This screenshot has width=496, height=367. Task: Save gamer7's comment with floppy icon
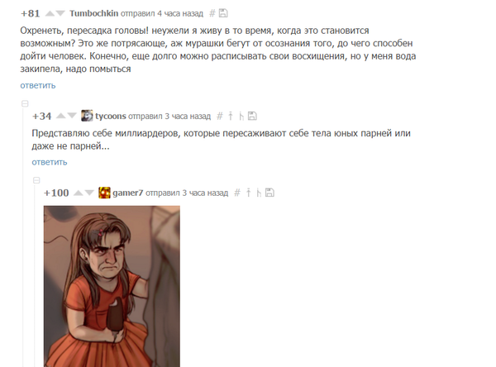pyautogui.click(x=269, y=193)
